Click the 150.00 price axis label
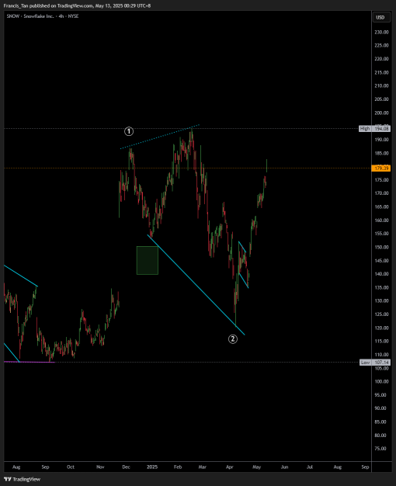396x486 pixels. tap(382, 247)
